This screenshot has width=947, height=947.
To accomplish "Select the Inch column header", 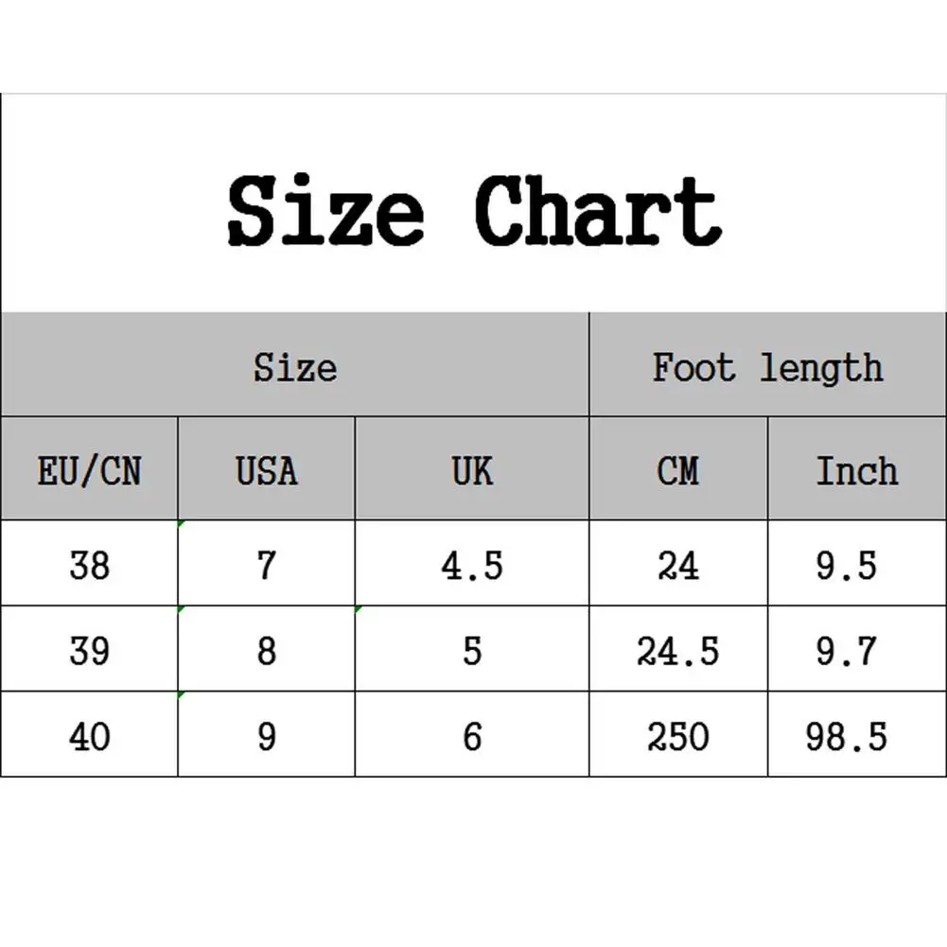I will (x=856, y=469).
